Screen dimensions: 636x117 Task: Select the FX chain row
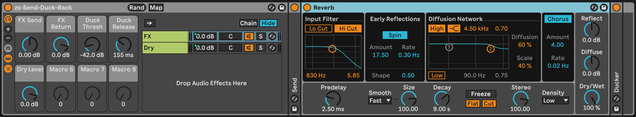[212, 36]
